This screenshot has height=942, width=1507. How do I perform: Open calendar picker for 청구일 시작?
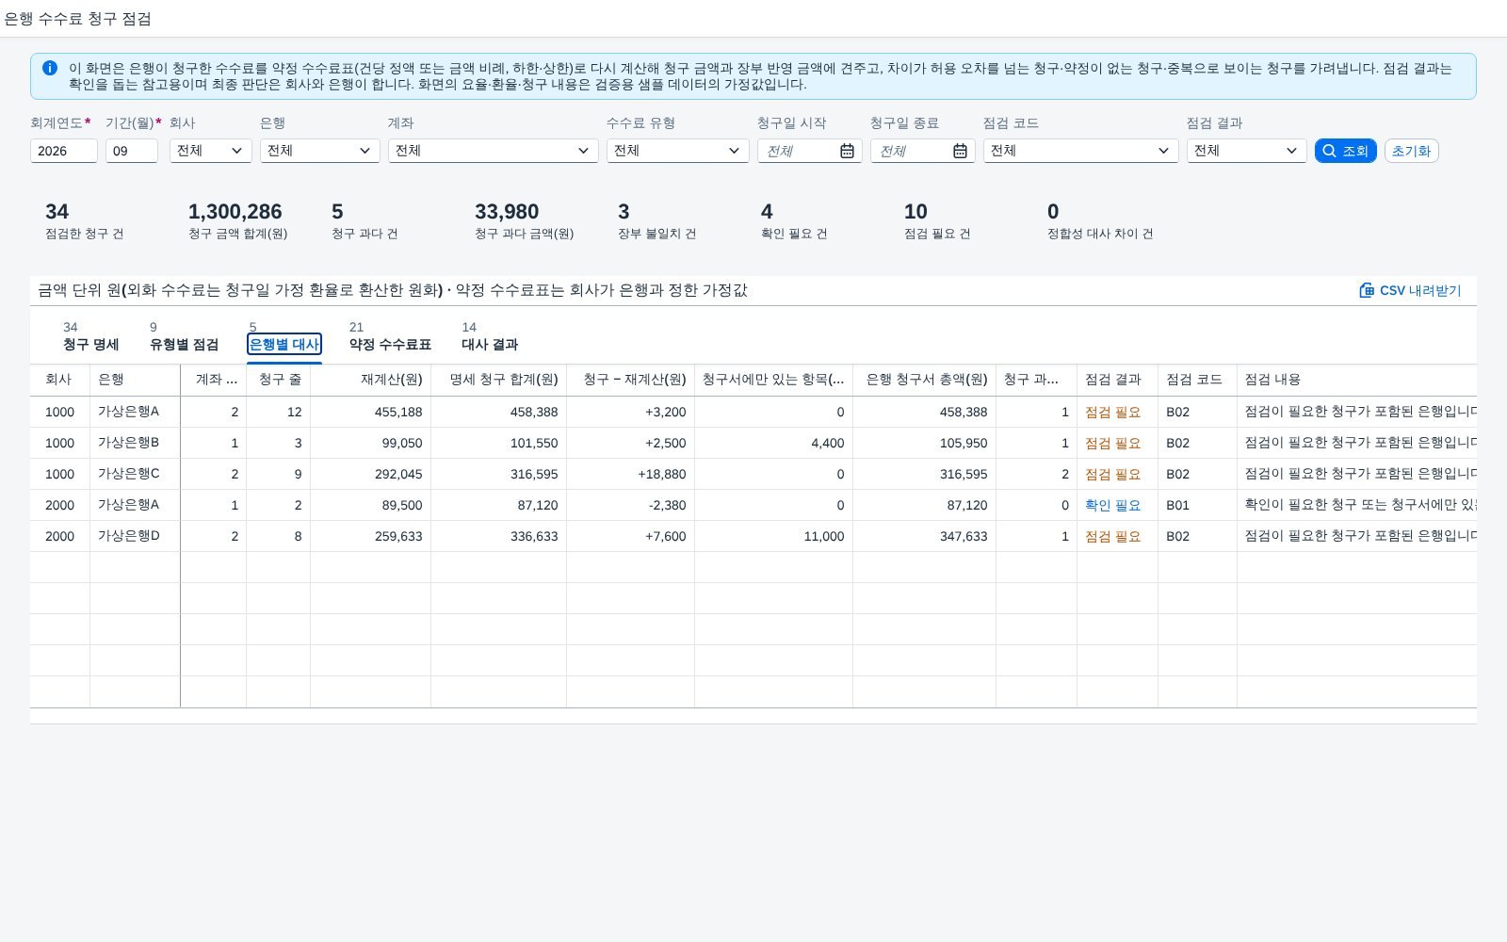tap(847, 151)
